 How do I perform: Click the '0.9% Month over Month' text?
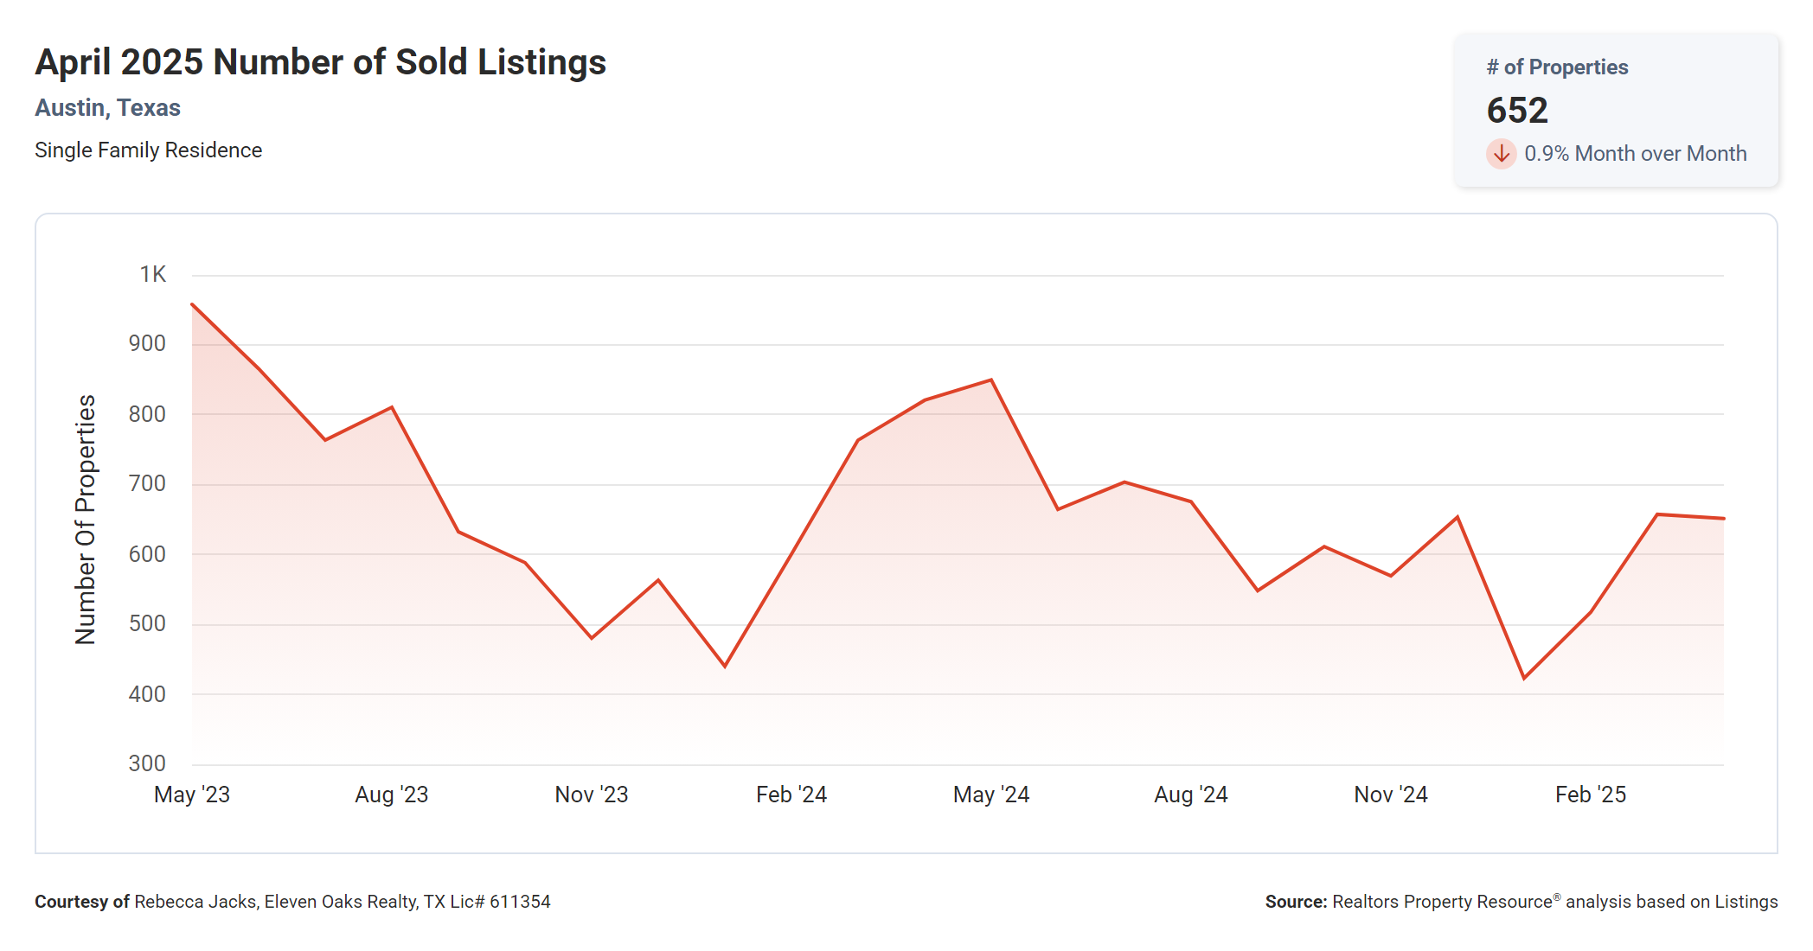pyautogui.click(x=1635, y=154)
